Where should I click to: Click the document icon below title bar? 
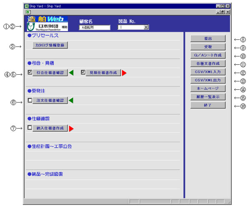point(28,12)
